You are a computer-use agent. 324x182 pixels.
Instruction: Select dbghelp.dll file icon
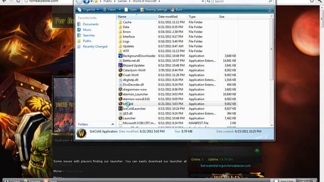(x=120, y=80)
